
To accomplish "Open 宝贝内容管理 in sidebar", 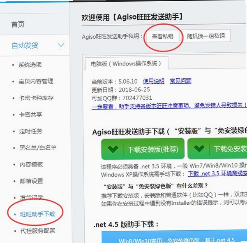I will point(36,81).
